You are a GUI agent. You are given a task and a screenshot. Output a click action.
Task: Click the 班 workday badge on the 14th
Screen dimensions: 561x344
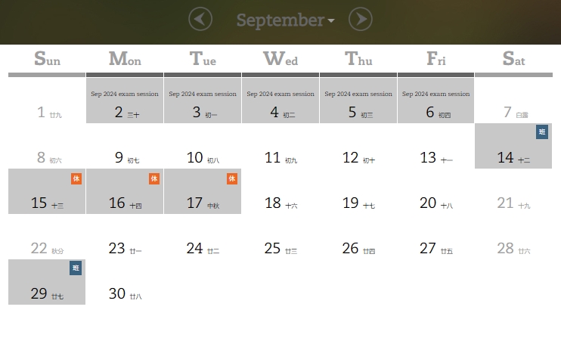pyautogui.click(x=542, y=132)
